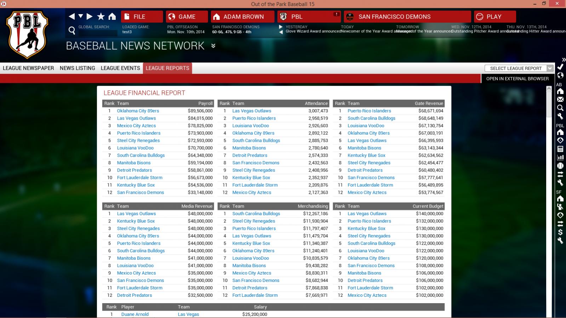Open Kentucky Blue Sox in Media Revenue table
This screenshot has height=318, width=566.
click(x=136, y=221)
